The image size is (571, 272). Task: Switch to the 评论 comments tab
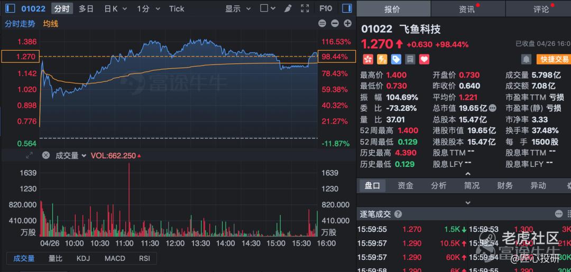click(539, 9)
